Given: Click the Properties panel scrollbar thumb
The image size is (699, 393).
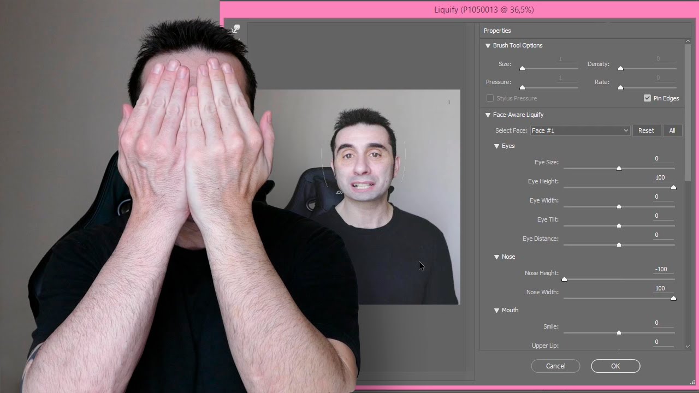Looking at the screenshot, I should click(688, 113).
